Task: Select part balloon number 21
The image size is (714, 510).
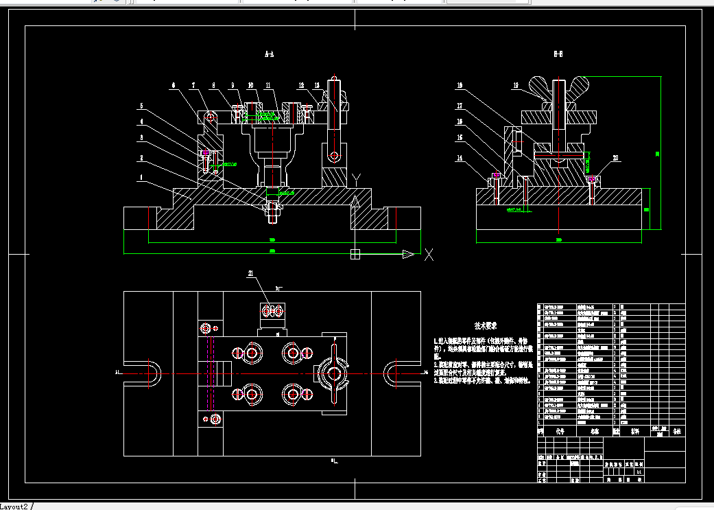Action: coord(250,273)
